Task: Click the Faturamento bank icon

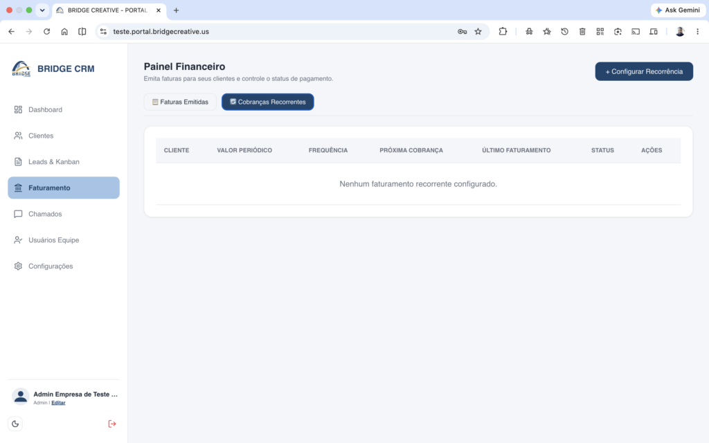Action: [18, 188]
